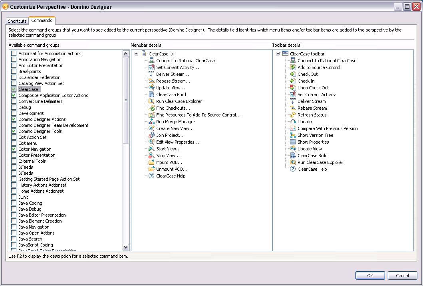Check the Java Debug command group

(14, 209)
